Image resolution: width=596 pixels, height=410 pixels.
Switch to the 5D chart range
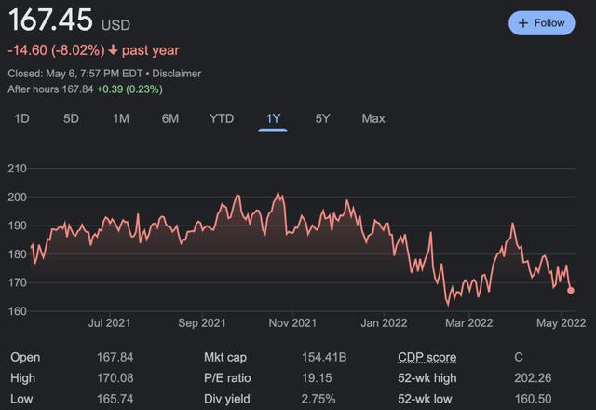(71, 118)
